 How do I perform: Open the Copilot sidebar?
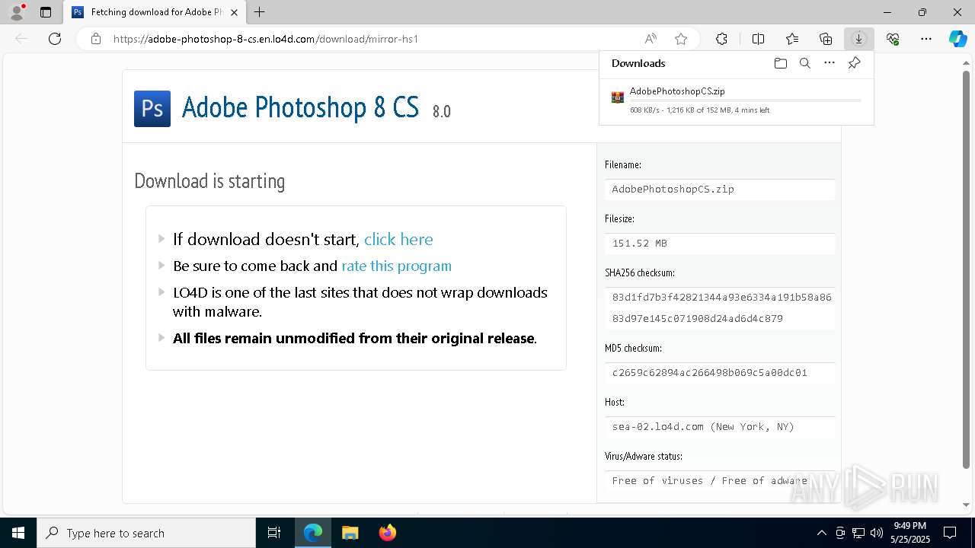pyautogui.click(x=957, y=39)
